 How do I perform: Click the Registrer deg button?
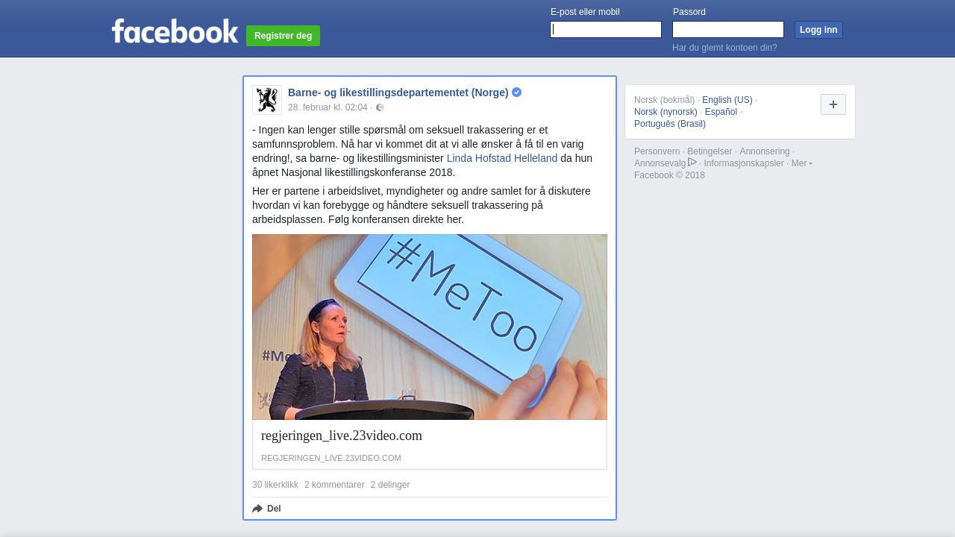tap(283, 36)
